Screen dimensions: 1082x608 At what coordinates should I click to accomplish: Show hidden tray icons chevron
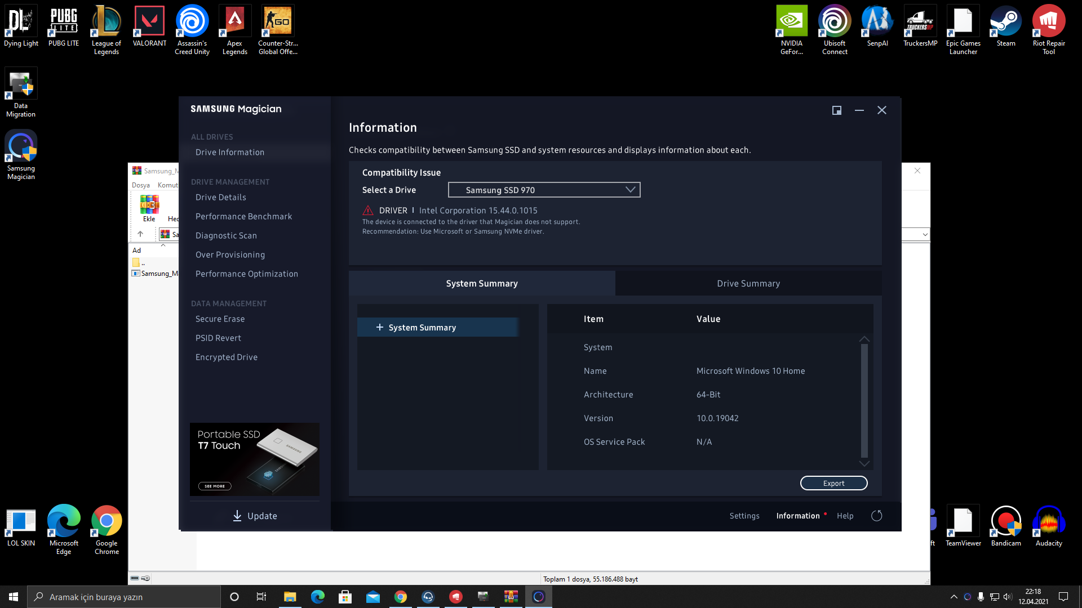click(x=954, y=597)
